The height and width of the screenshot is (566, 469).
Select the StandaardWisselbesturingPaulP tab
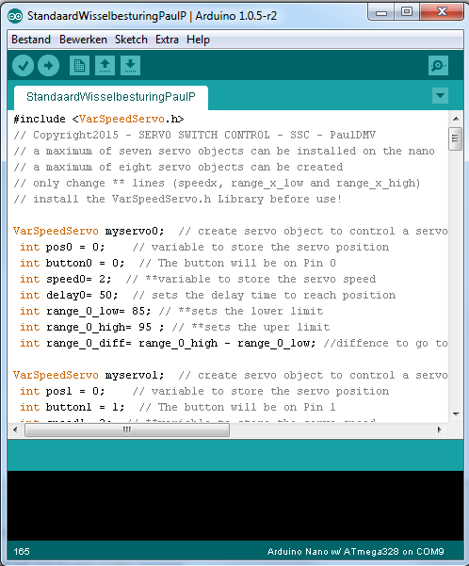[x=111, y=97]
